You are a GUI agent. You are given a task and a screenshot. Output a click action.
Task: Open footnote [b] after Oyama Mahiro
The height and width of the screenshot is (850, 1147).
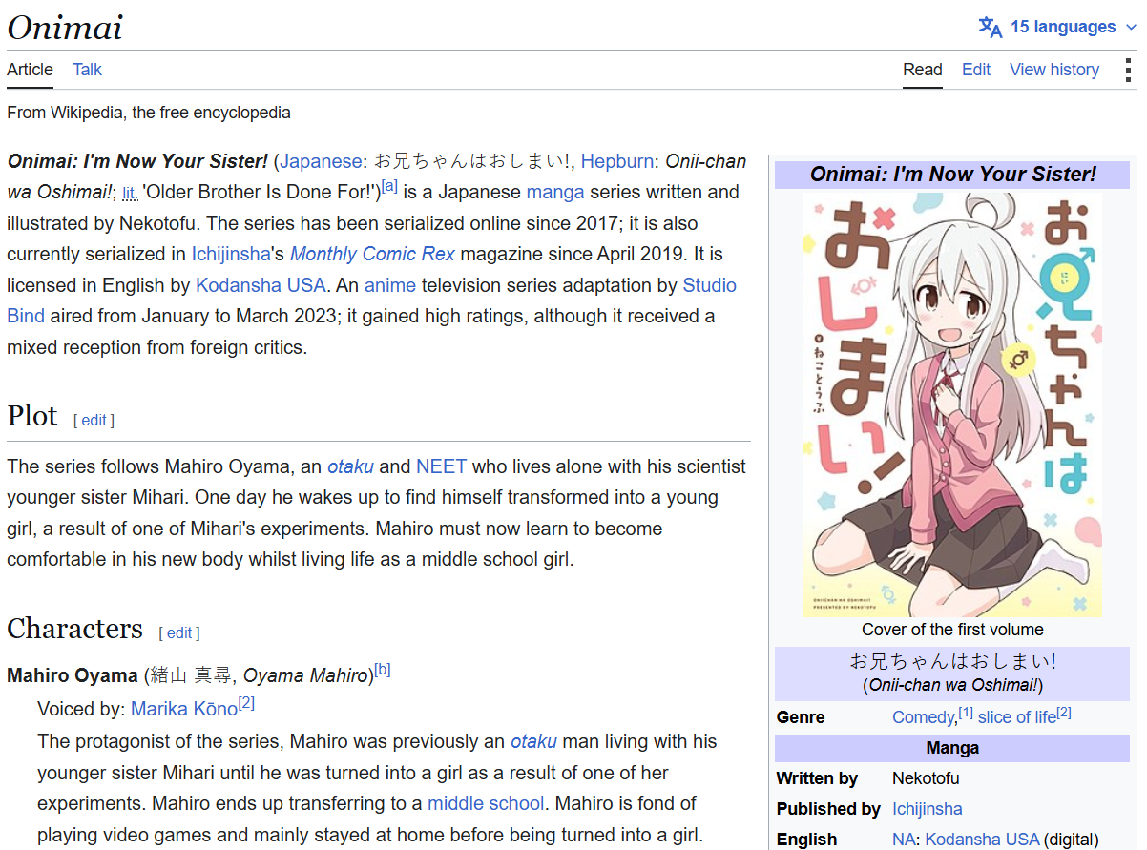[383, 670]
